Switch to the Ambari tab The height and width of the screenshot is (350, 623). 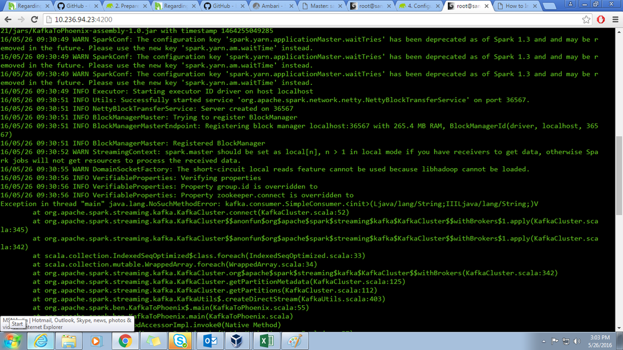273,6
